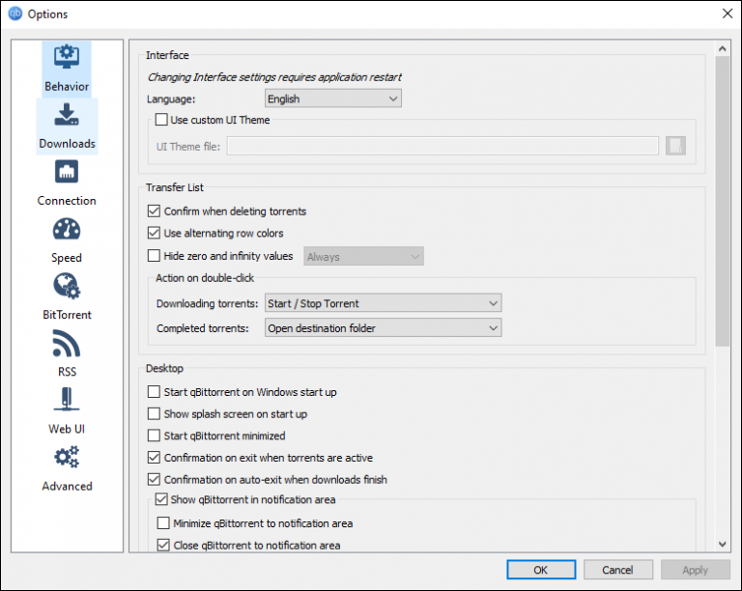Screen dimensions: 742x591
Task: Open Downloading torrents action dropdown
Action: point(384,303)
